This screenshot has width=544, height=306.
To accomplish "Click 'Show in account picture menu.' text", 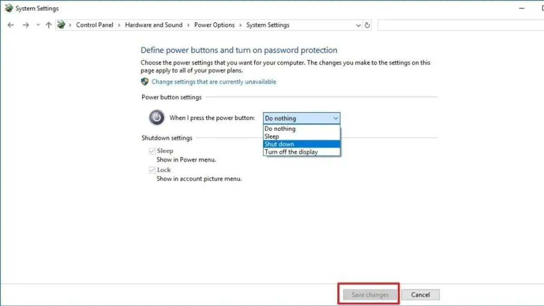I will pos(199,179).
